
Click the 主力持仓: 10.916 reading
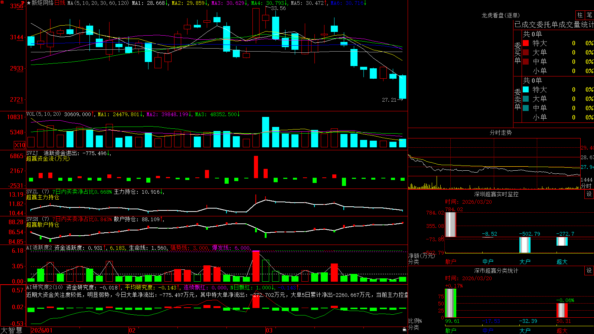tap(138, 192)
